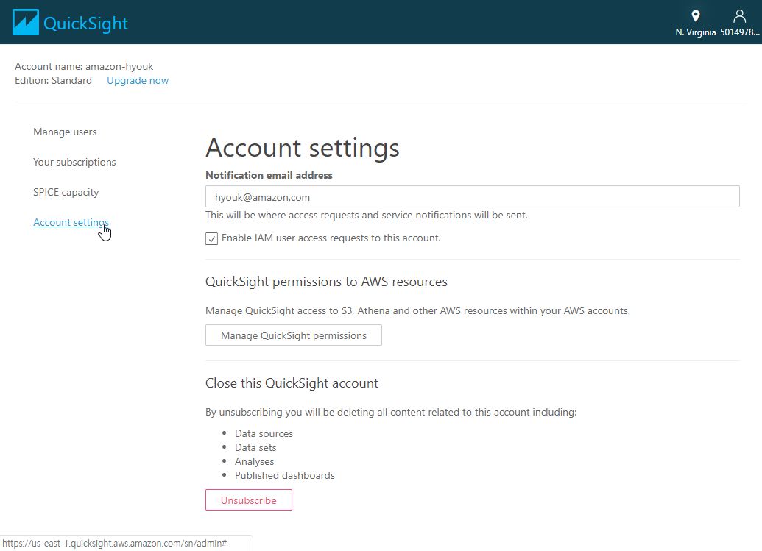Open SPICE capacity settings
The image size is (762, 551).
66,192
